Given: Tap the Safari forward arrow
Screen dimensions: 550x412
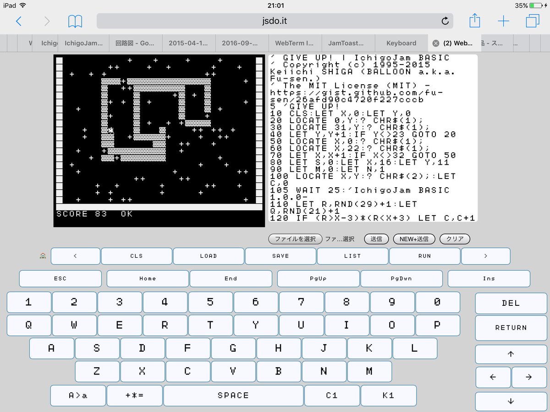Looking at the screenshot, I should [x=47, y=21].
